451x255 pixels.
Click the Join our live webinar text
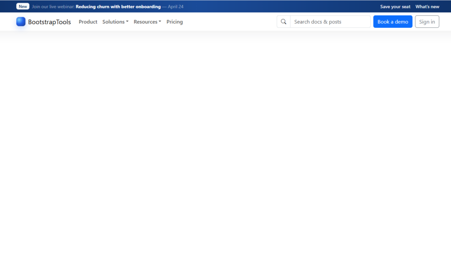coord(53,7)
